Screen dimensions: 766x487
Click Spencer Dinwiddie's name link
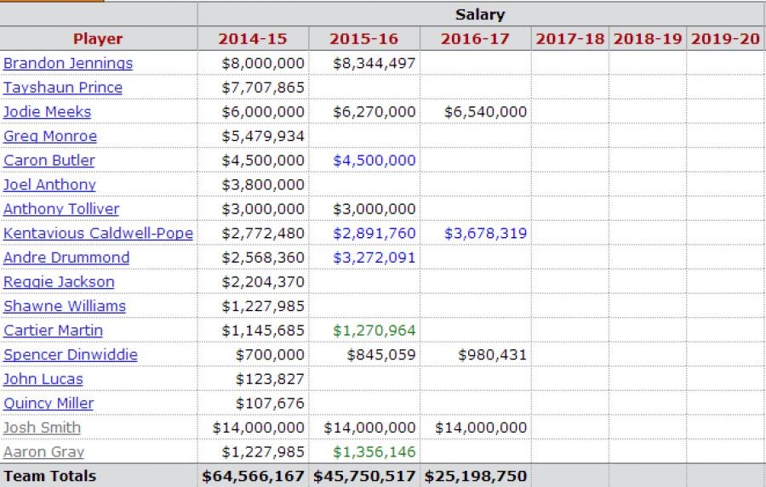[x=71, y=354]
